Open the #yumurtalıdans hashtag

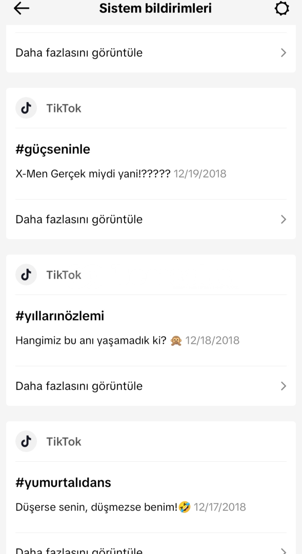point(63,482)
